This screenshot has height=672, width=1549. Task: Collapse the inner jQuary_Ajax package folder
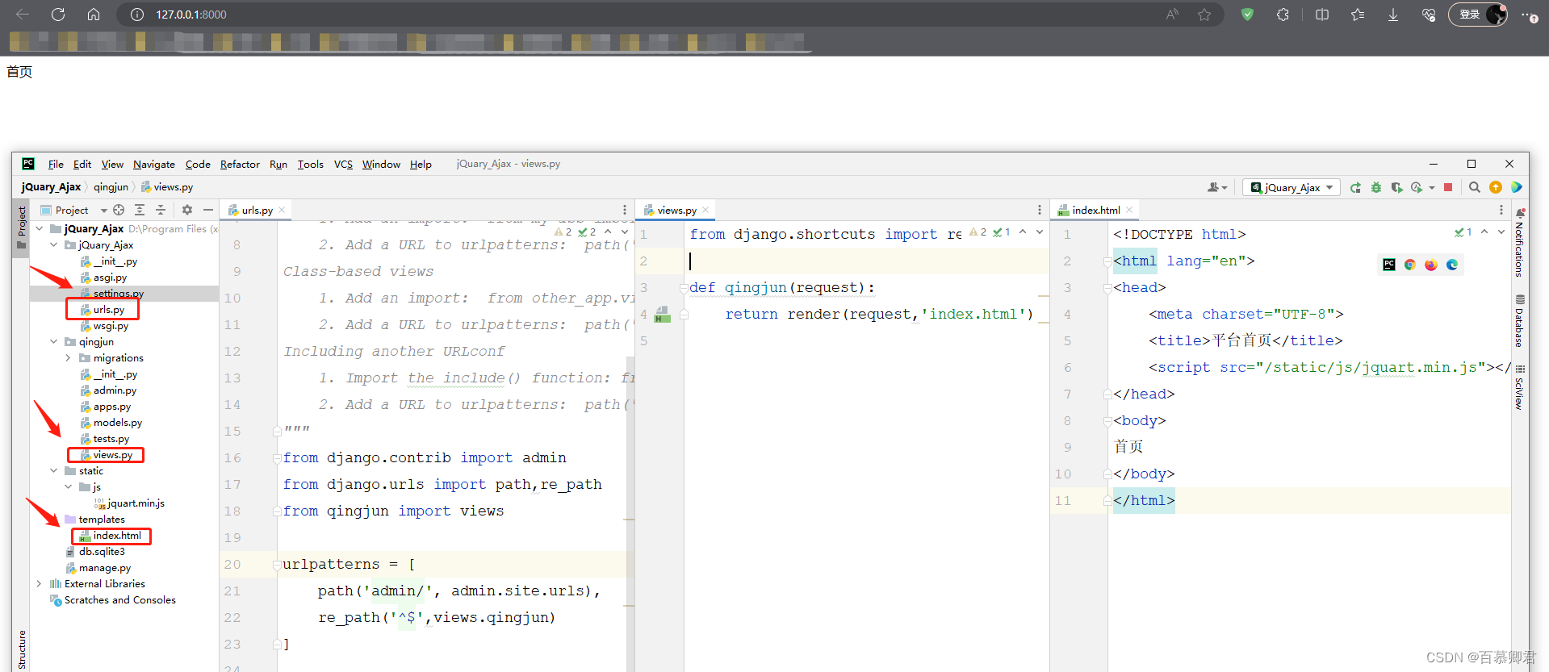pos(53,244)
